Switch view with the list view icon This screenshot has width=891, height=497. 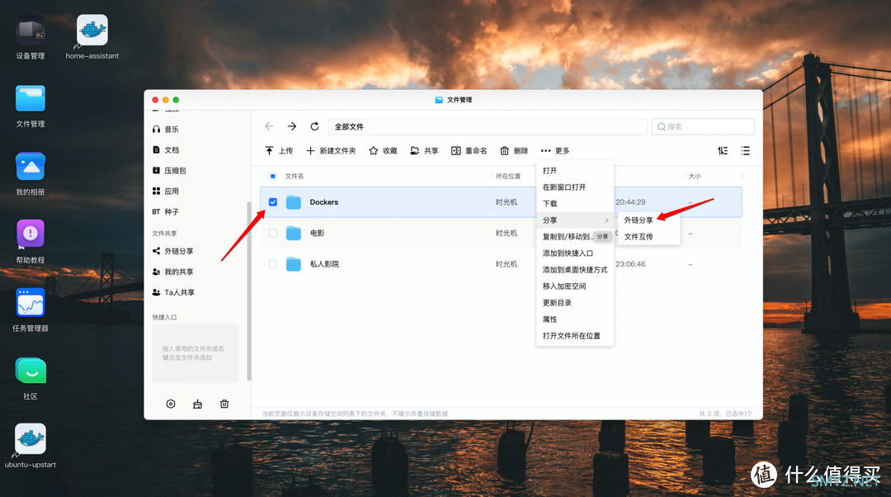[x=746, y=151]
